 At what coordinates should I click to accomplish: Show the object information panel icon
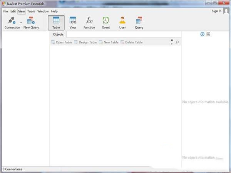202,34
